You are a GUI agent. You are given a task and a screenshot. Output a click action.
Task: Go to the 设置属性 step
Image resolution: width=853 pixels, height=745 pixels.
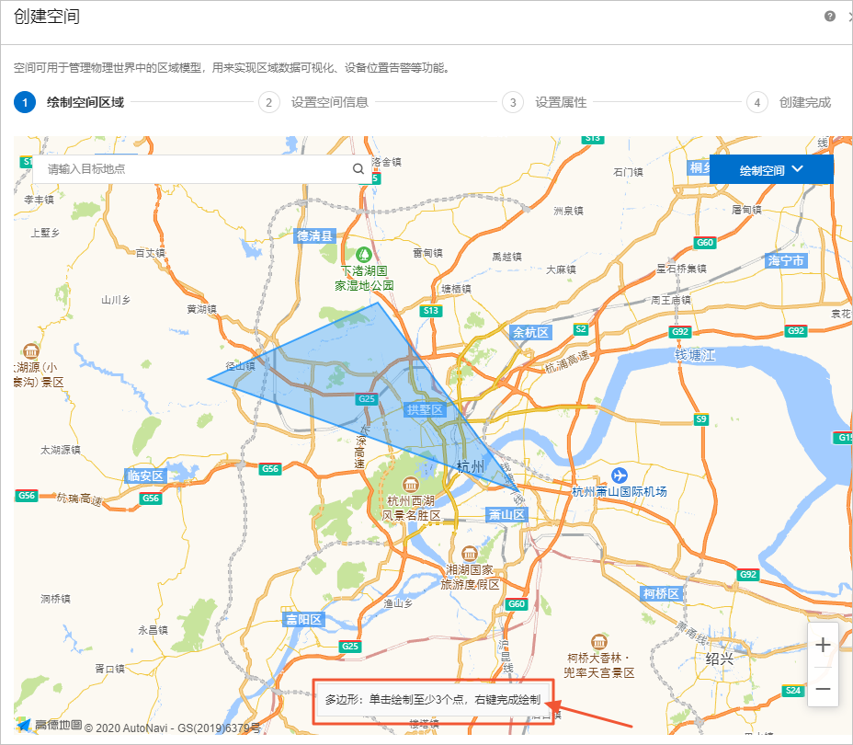(561, 102)
